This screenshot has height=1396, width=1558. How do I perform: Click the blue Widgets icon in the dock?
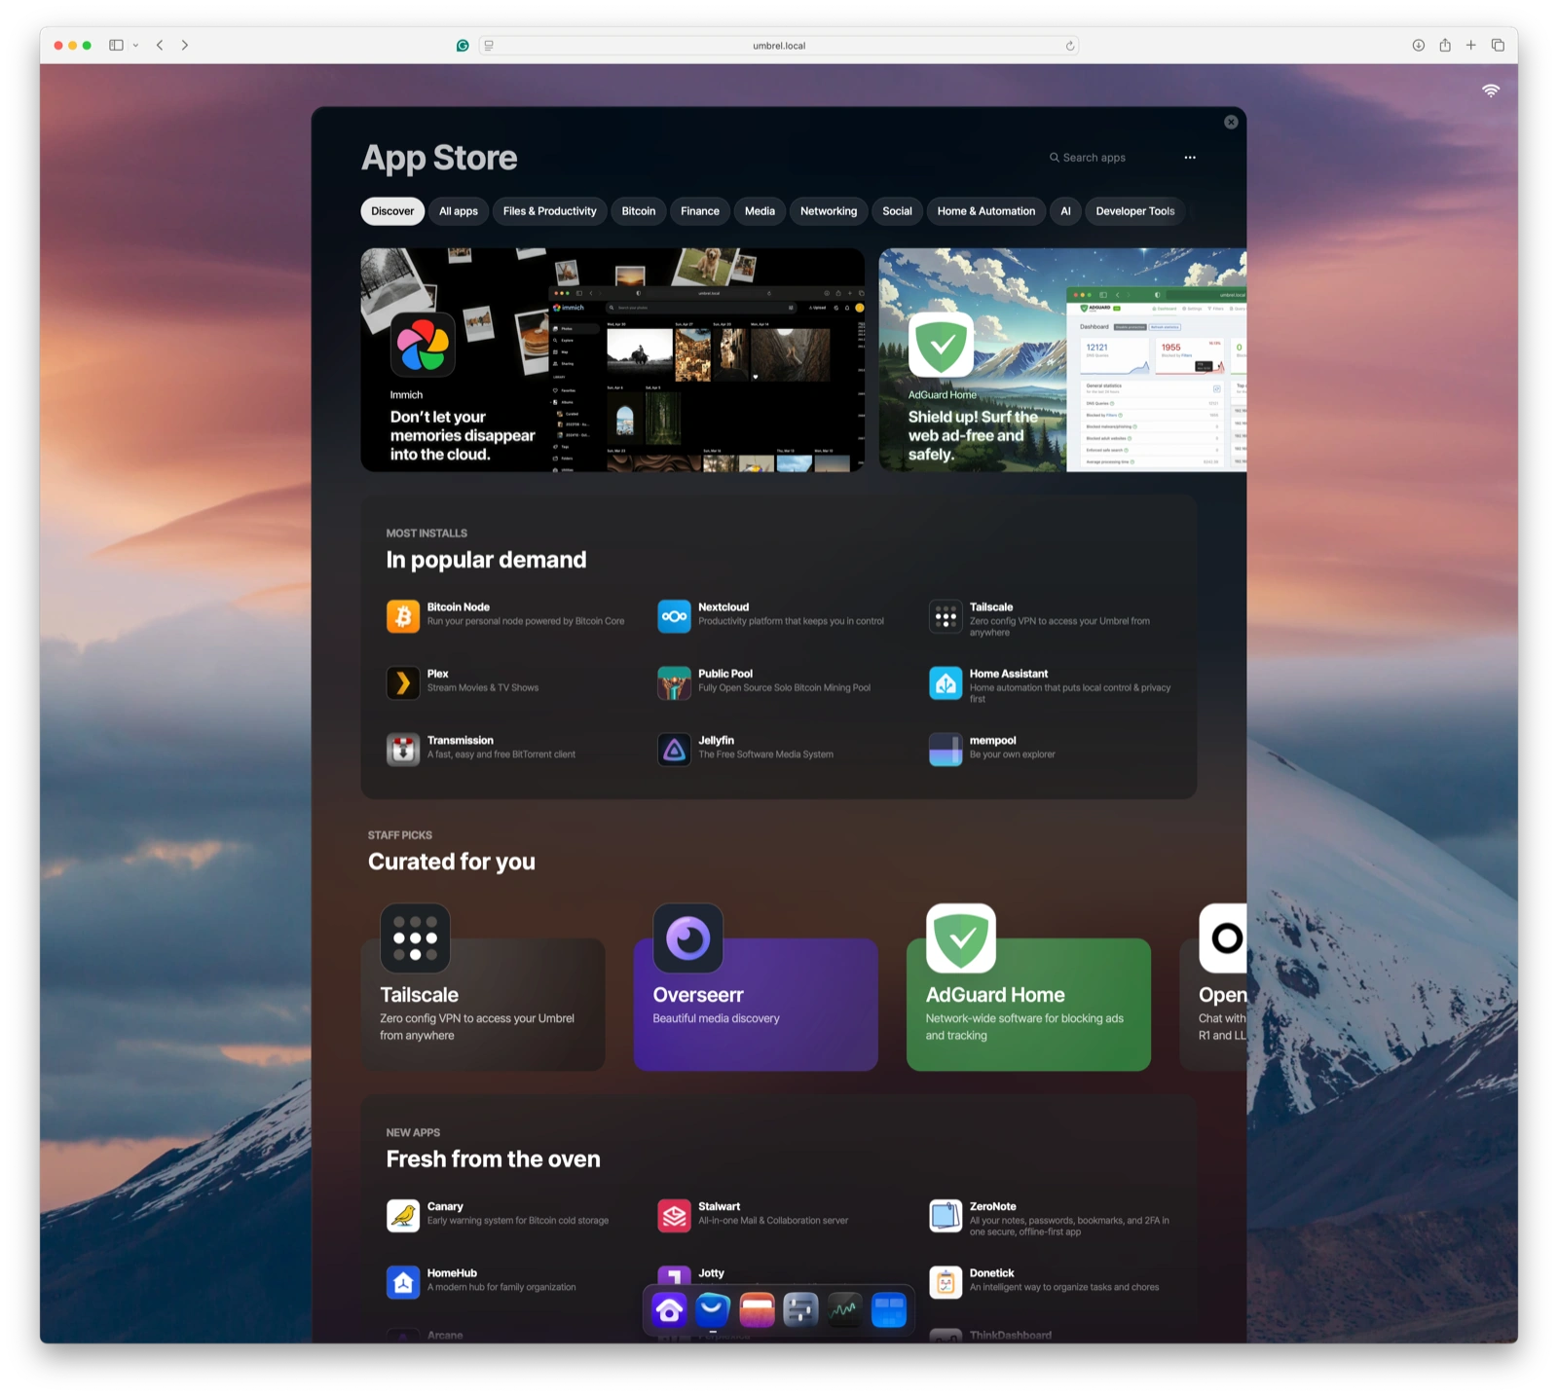coord(888,1310)
